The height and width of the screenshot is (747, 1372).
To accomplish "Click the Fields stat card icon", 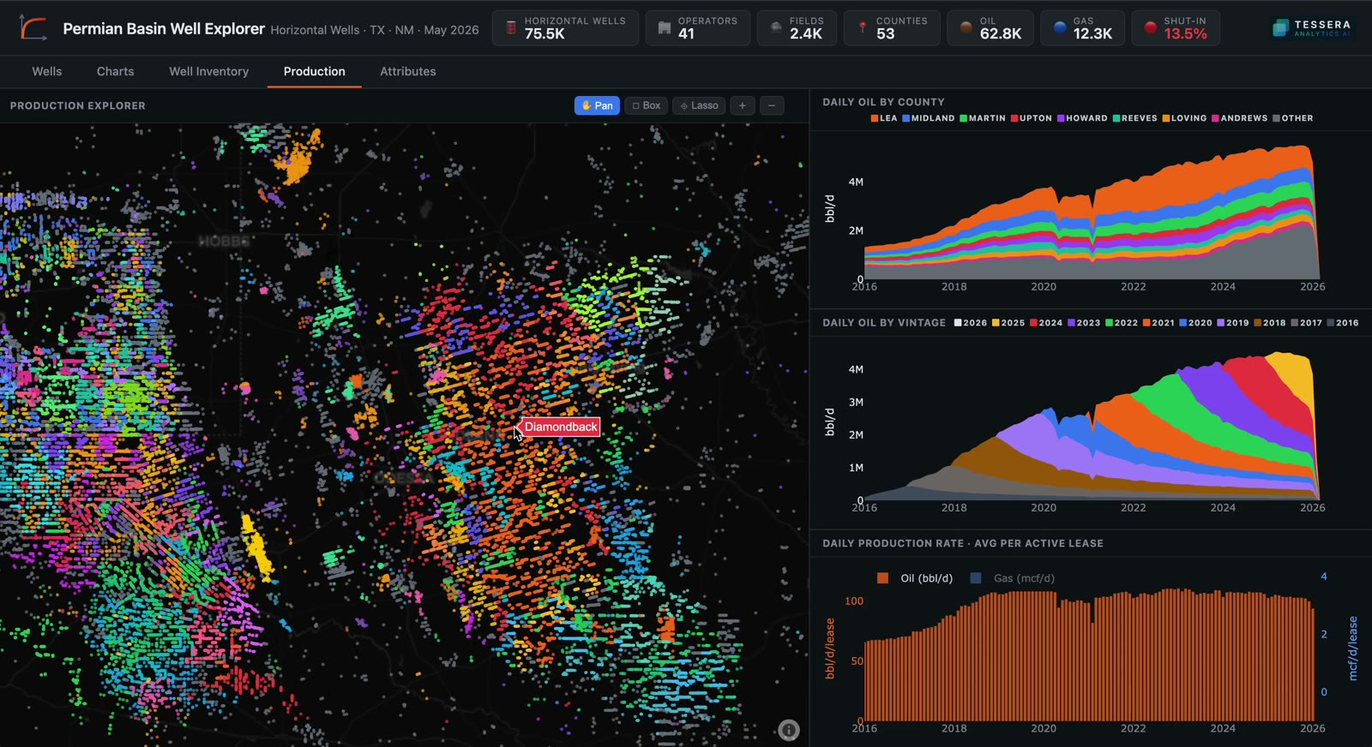I will click(776, 27).
